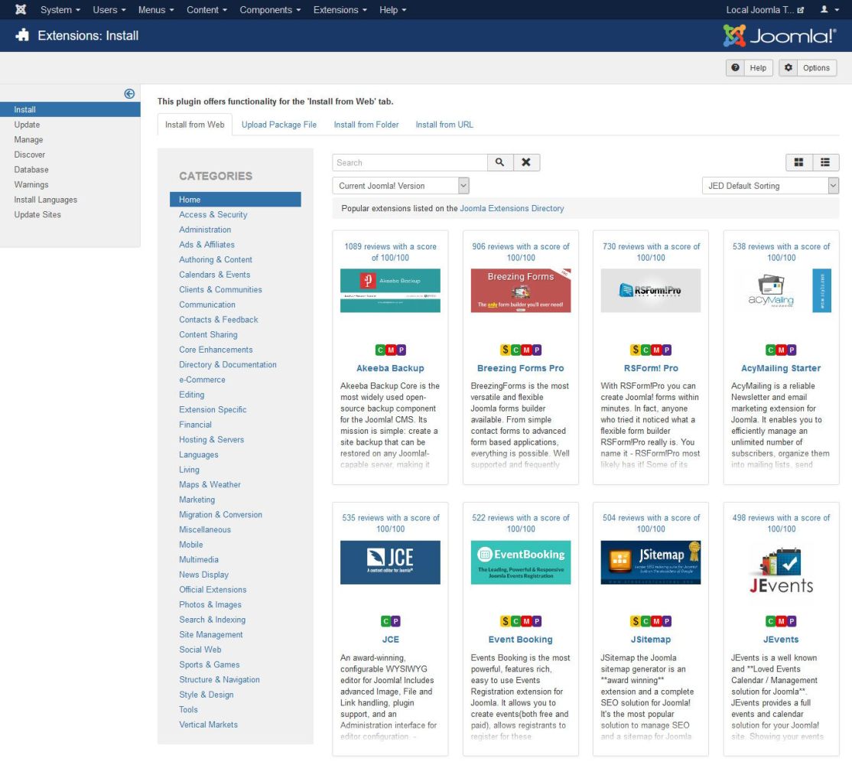852x765 pixels.
Task: Click the Joomla logo icon in top bar
Action: click(20, 10)
